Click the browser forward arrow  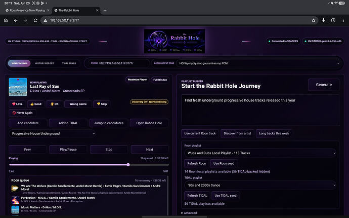point(25,20)
